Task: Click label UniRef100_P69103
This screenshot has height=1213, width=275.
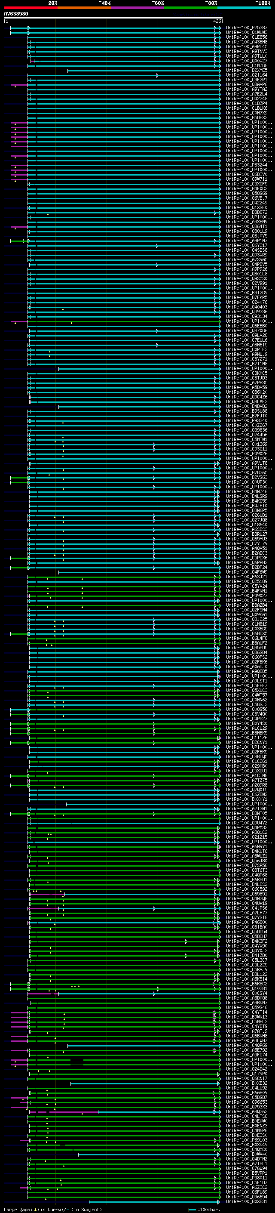Action: (x=246, y=1139)
